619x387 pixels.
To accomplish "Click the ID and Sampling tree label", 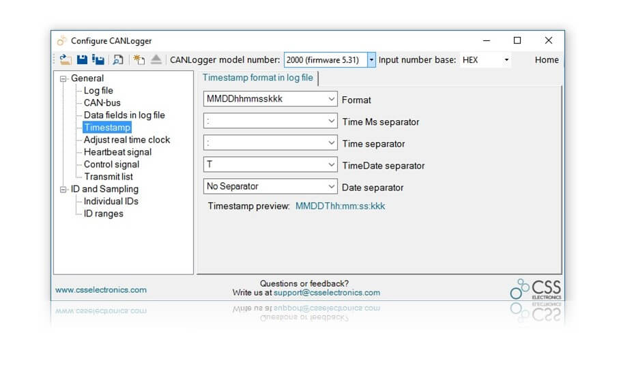I will (104, 189).
